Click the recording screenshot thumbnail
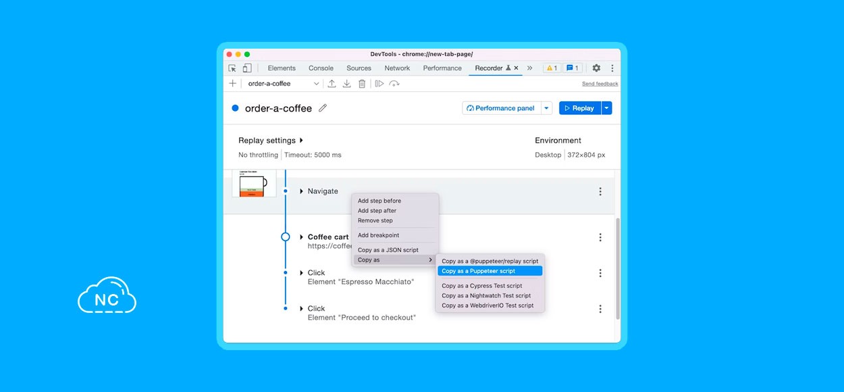The width and height of the screenshot is (844, 392). pyautogui.click(x=254, y=183)
